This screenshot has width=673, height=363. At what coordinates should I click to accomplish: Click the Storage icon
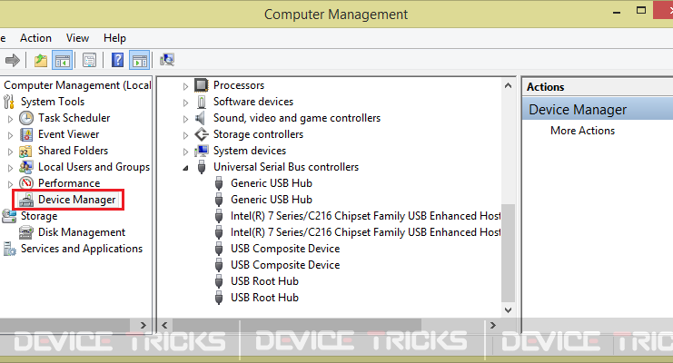pyautogui.click(x=9, y=216)
